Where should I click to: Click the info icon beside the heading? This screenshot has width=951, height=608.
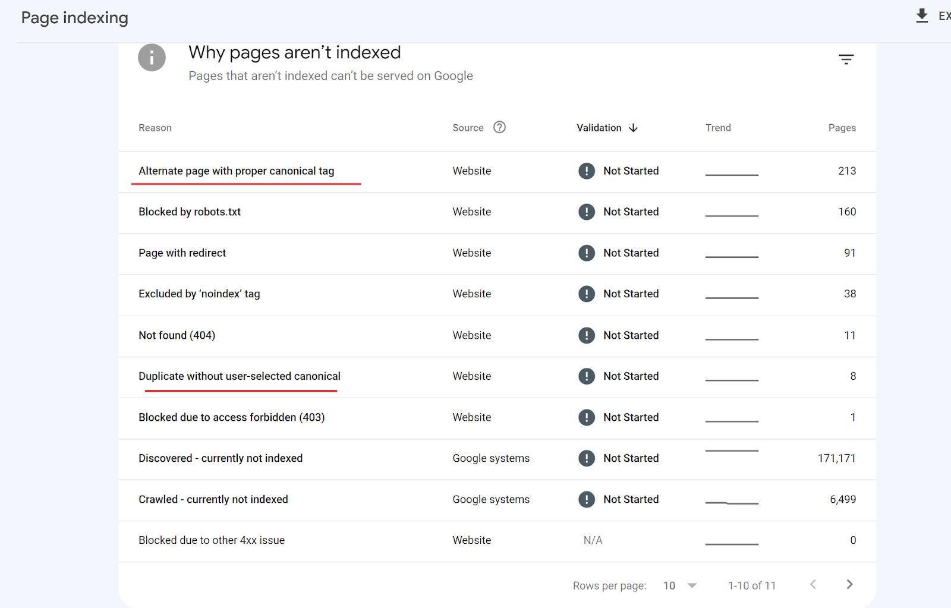tap(152, 58)
